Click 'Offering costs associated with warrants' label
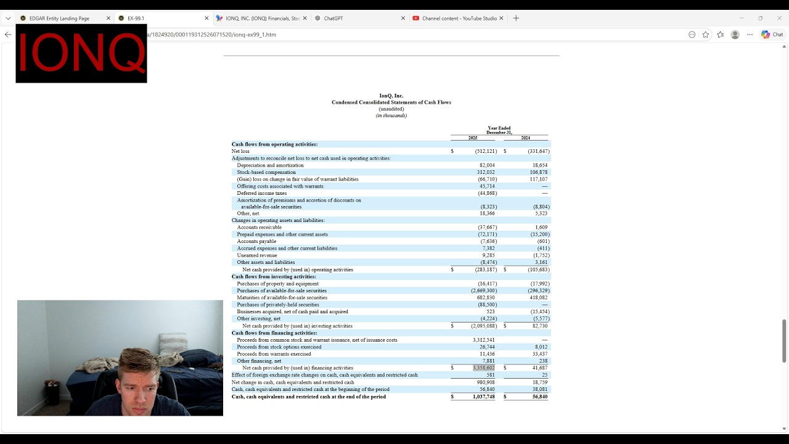This screenshot has width=789, height=444. click(280, 186)
